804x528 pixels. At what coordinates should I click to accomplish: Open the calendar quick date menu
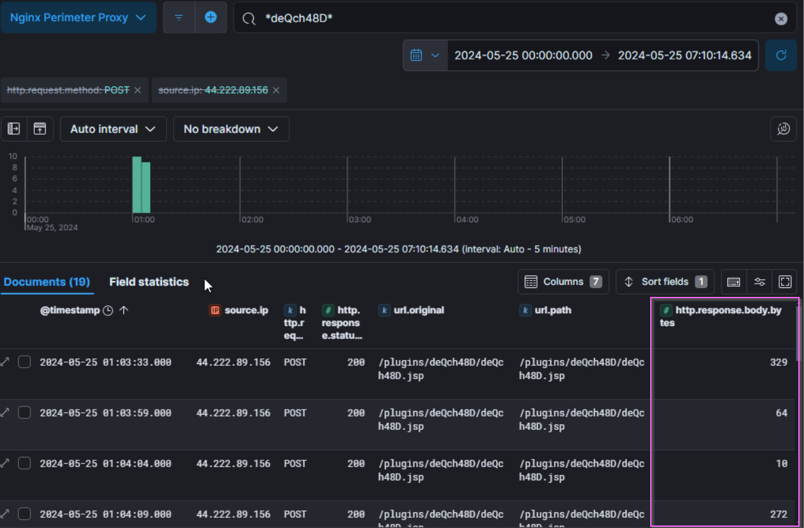pos(425,56)
